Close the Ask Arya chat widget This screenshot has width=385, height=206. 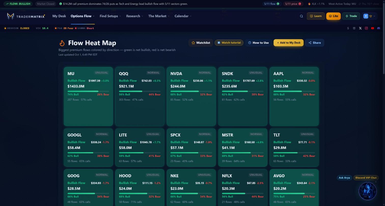(376, 182)
